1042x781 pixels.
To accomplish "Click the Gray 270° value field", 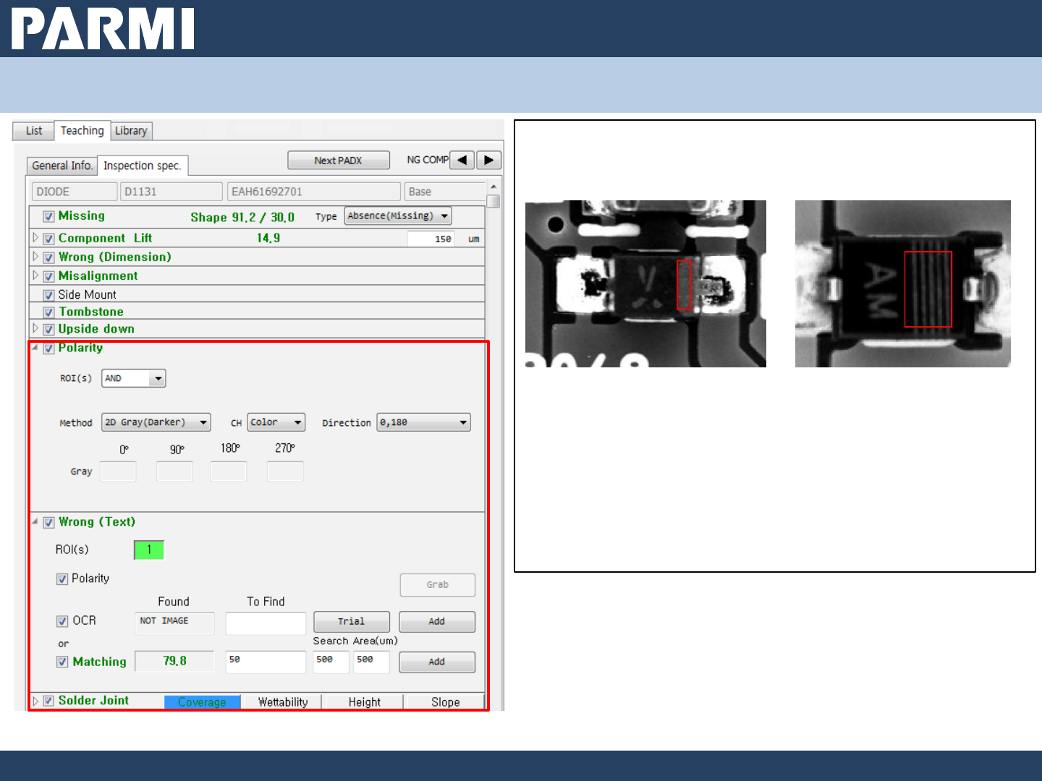I will pos(285,471).
